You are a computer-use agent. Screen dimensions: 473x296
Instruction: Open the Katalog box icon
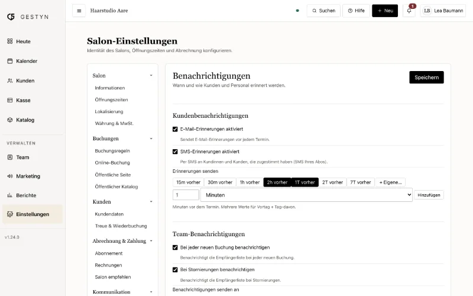click(10, 120)
